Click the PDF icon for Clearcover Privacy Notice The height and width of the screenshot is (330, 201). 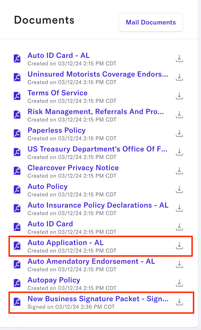point(17,171)
